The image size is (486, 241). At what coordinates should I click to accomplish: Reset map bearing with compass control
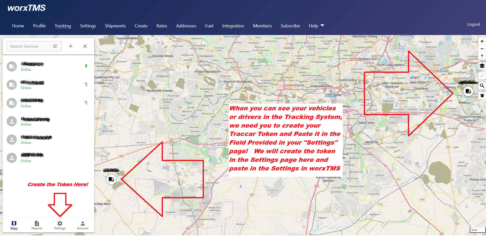(x=482, y=56)
